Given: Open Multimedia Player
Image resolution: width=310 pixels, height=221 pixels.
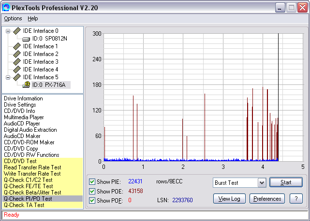Looking at the screenshot, I should (24, 117).
